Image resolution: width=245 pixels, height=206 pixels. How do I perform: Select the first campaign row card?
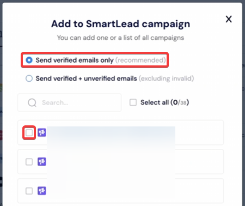coord(121,132)
